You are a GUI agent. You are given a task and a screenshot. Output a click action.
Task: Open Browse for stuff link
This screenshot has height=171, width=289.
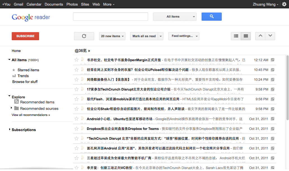click(25, 82)
